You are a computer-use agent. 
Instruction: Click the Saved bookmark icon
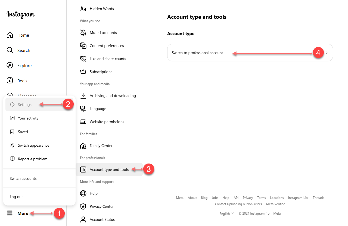12,132
